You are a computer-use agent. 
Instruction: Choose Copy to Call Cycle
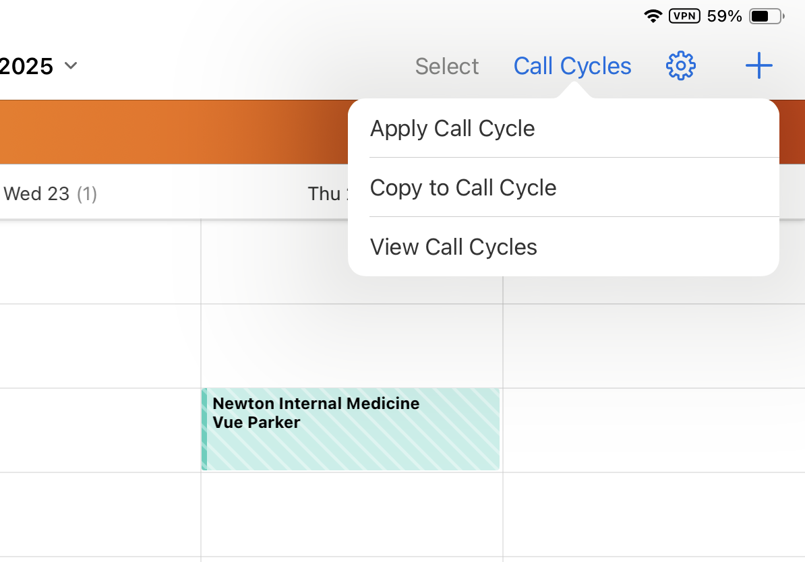coord(463,188)
